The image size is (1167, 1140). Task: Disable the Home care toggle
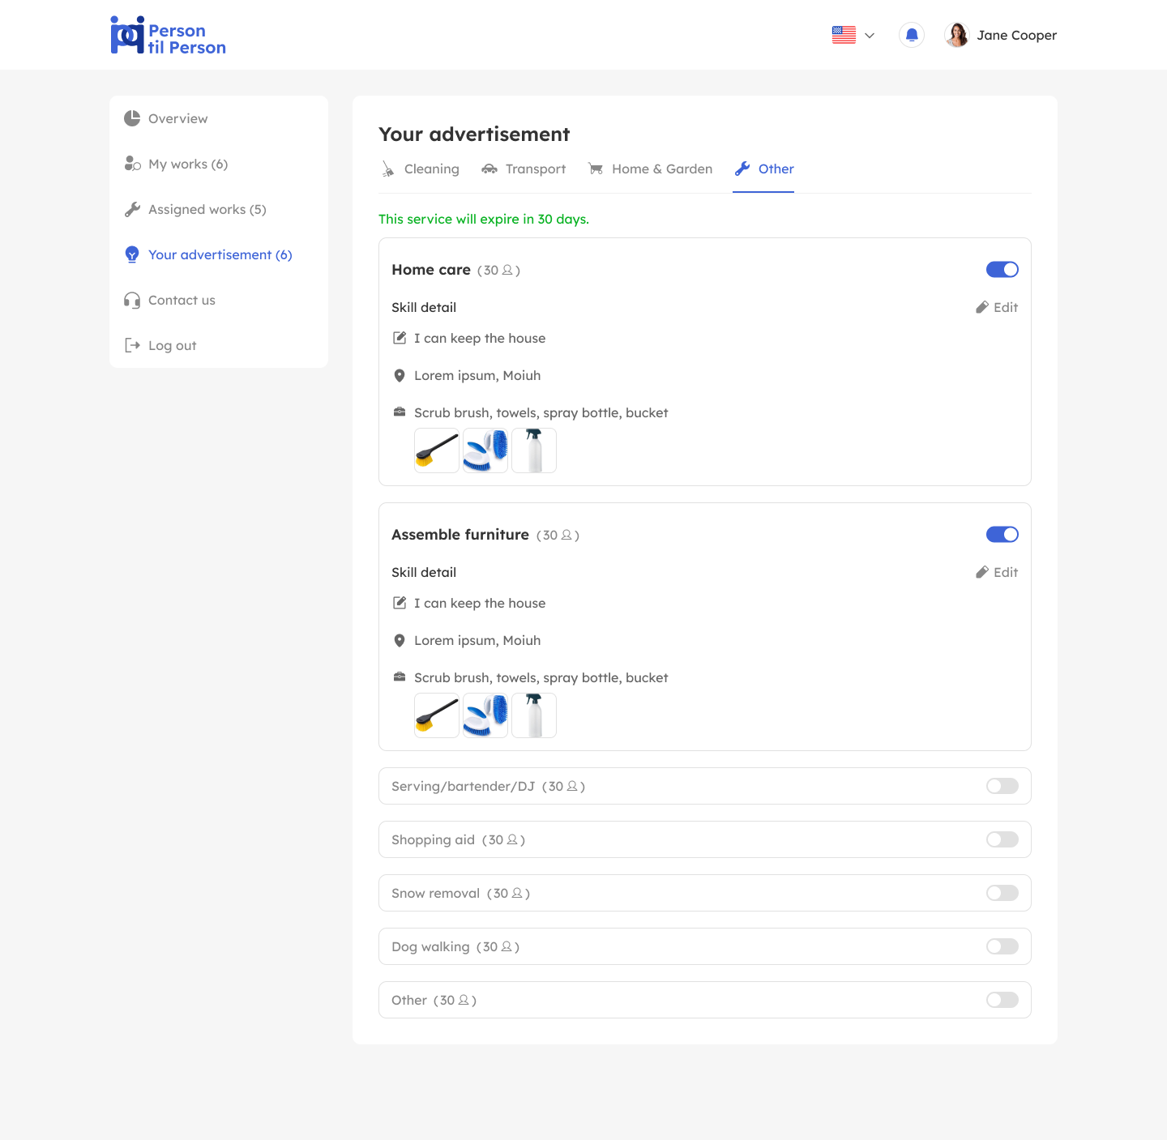[1002, 270]
